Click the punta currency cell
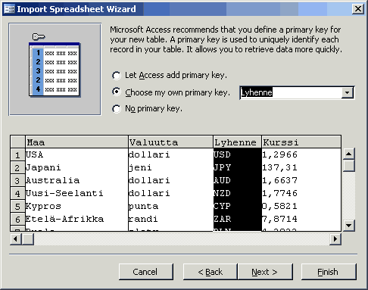 point(170,206)
